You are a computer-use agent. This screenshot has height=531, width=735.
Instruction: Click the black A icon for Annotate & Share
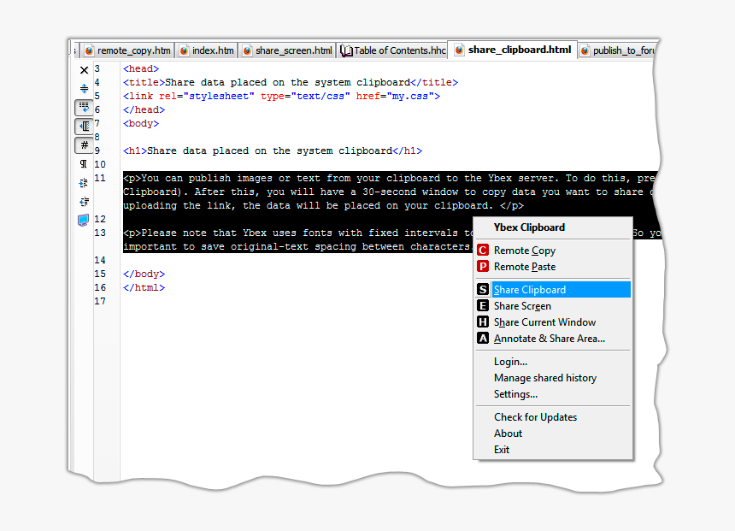[x=483, y=339]
